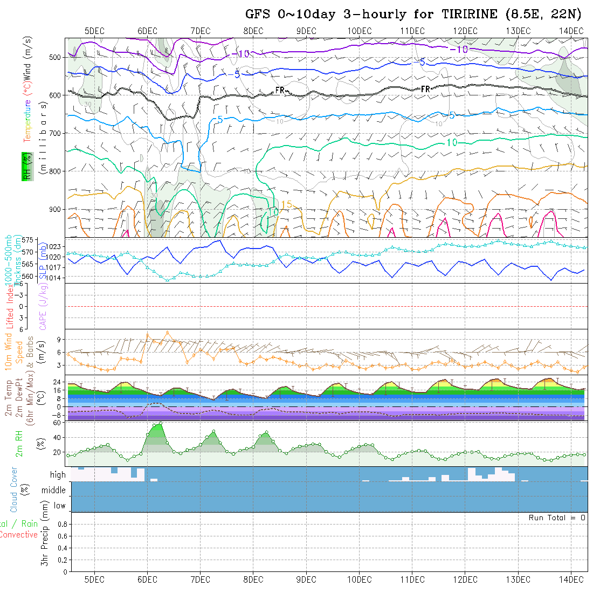The width and height of the screenshot is (593, 593).
Task: Click the 0.8 tick on precip axis
Action: tap(63, 524)
